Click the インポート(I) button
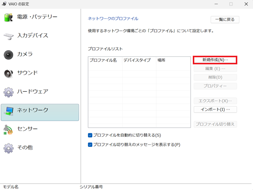 click(215, 109)
